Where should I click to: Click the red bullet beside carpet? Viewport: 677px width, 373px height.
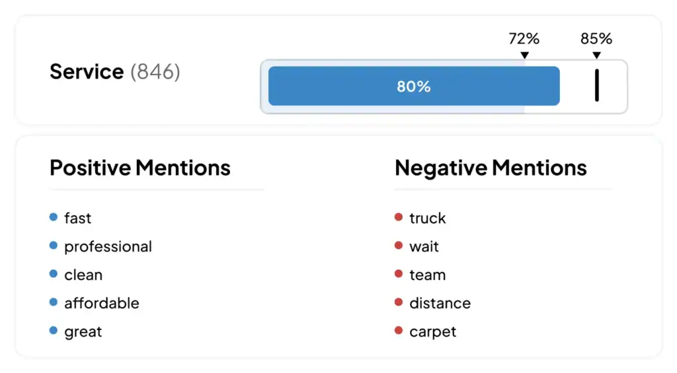pyautogui.click(x=399, y=331)
